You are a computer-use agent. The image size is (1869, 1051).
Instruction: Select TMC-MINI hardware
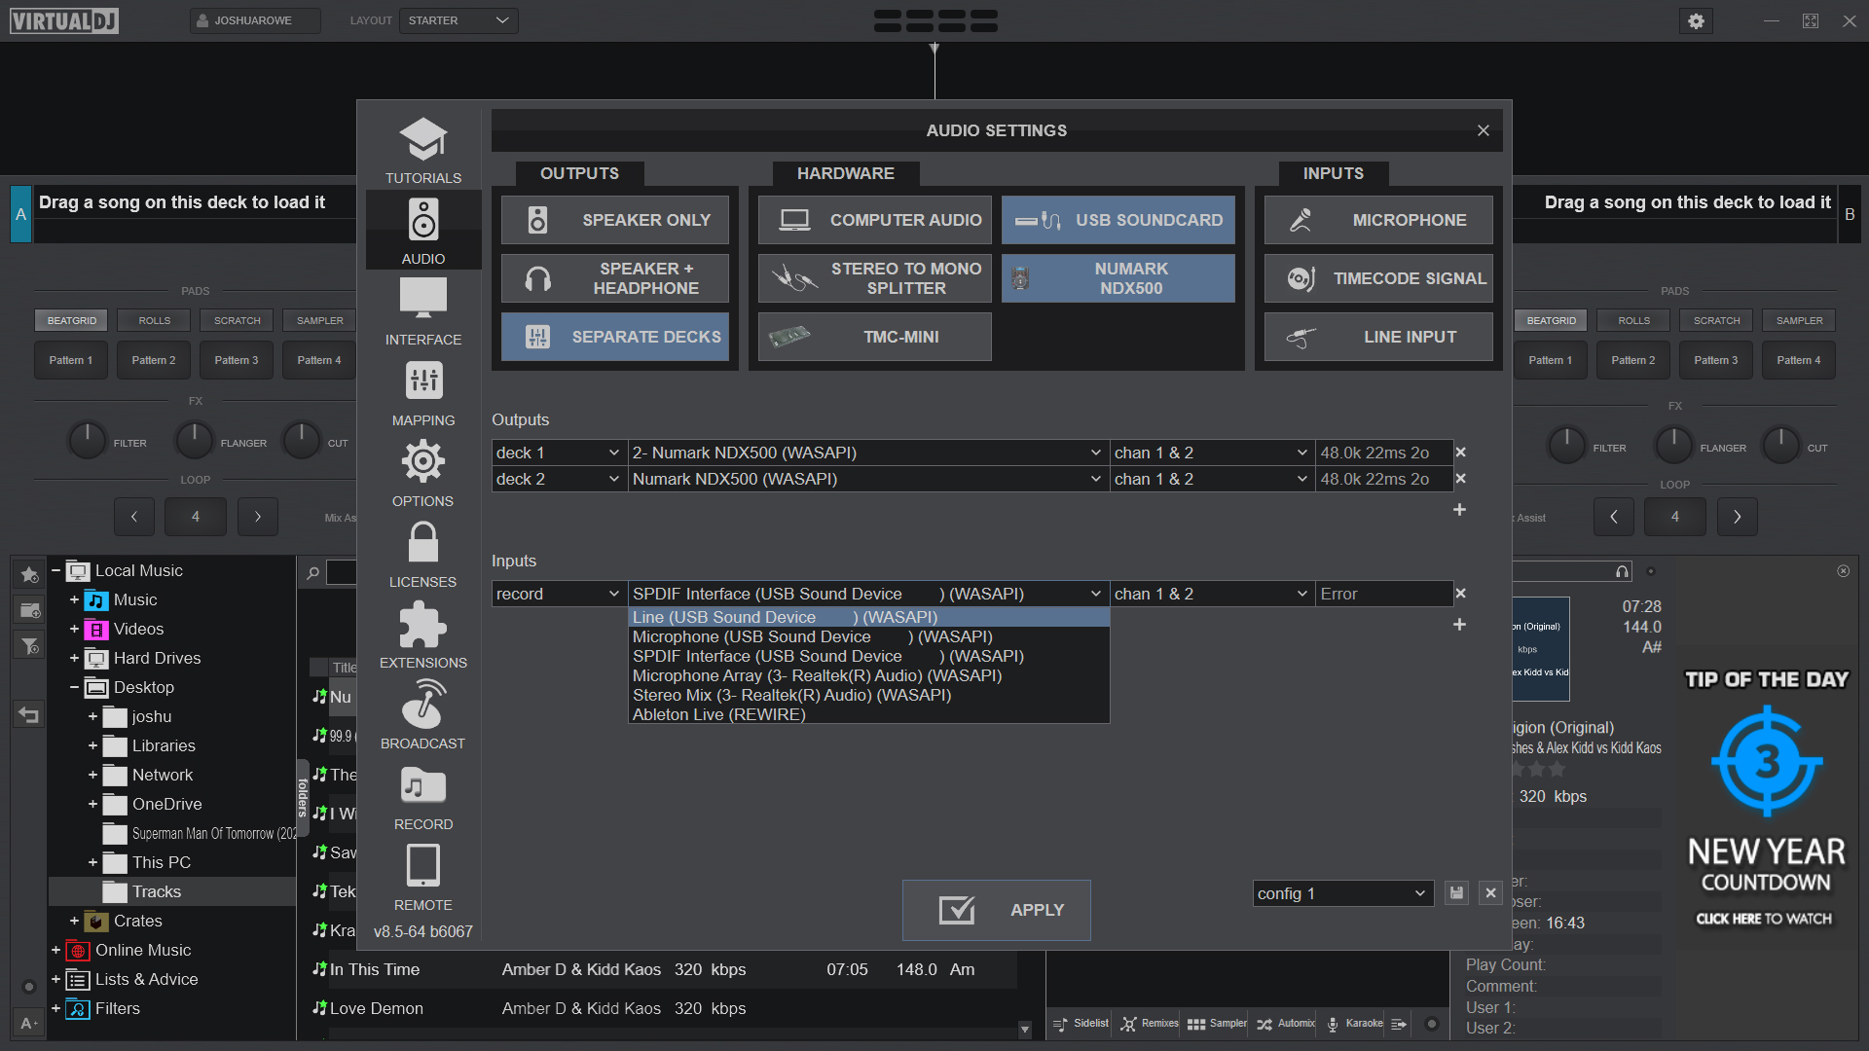875,337
